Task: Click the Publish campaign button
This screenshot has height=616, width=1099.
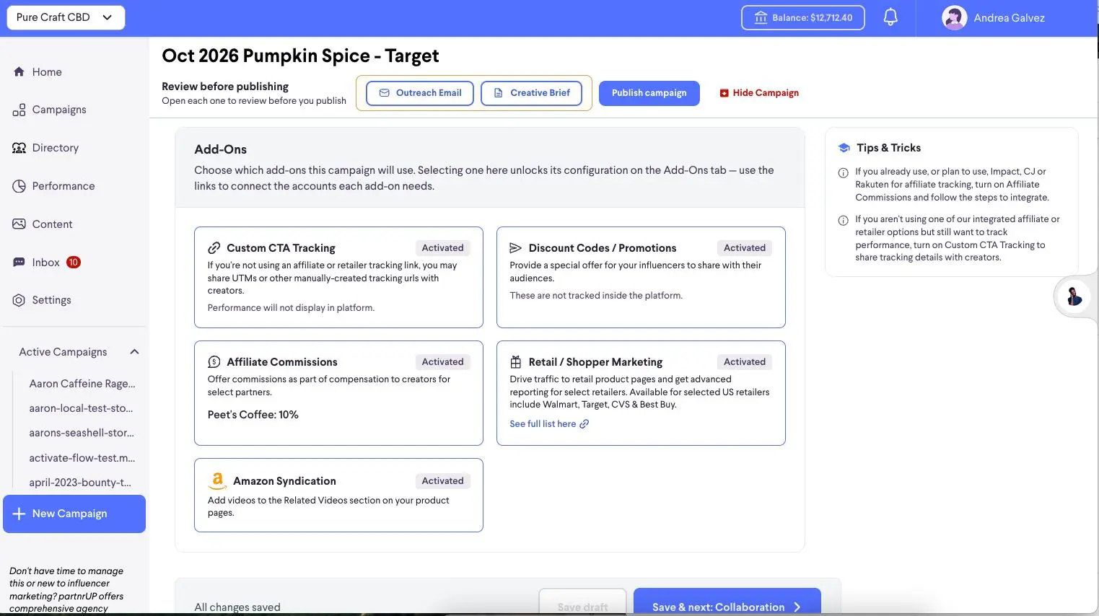Action: [x=649, y=93]
